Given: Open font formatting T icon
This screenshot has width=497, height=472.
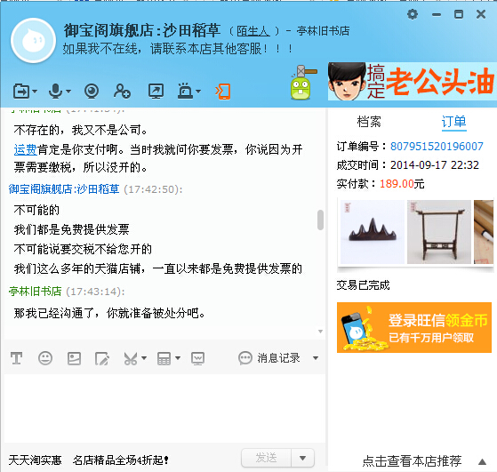Looking at the screenshot, I should (x=17, y=358).
